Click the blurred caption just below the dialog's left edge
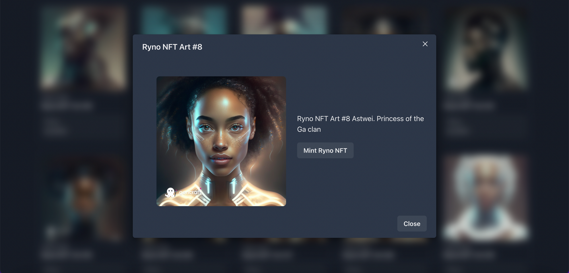Screen dimensions: 569x273 pos(167,254)
